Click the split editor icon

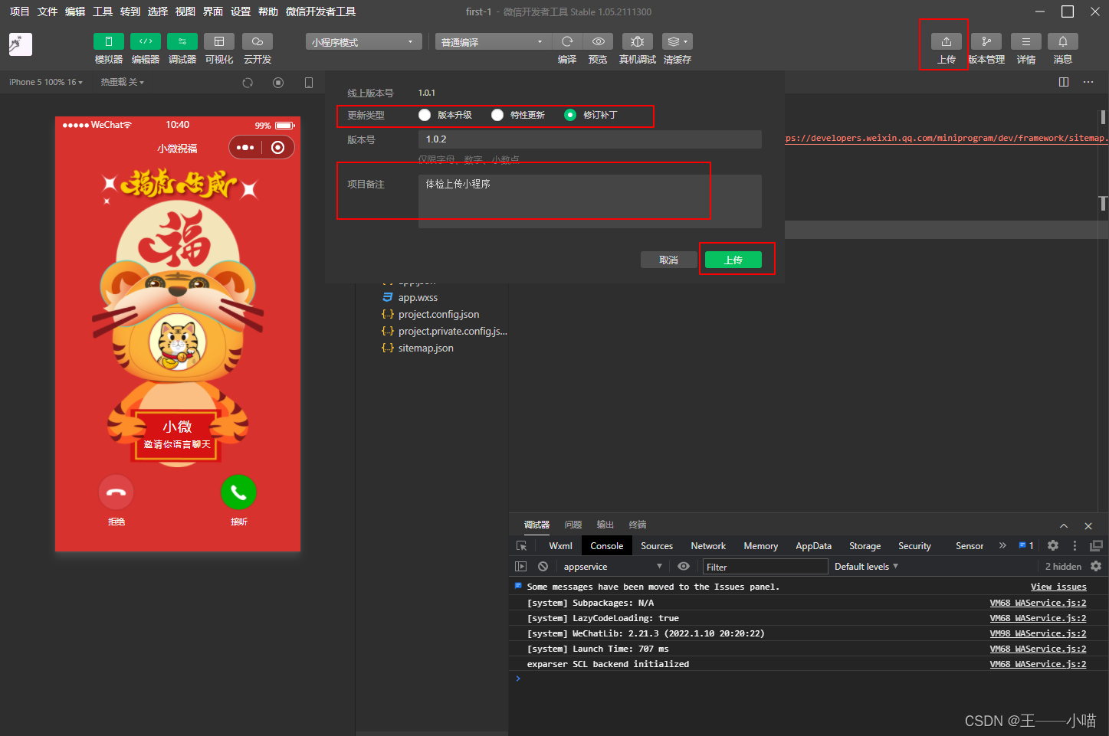[x=1064, y=82]
